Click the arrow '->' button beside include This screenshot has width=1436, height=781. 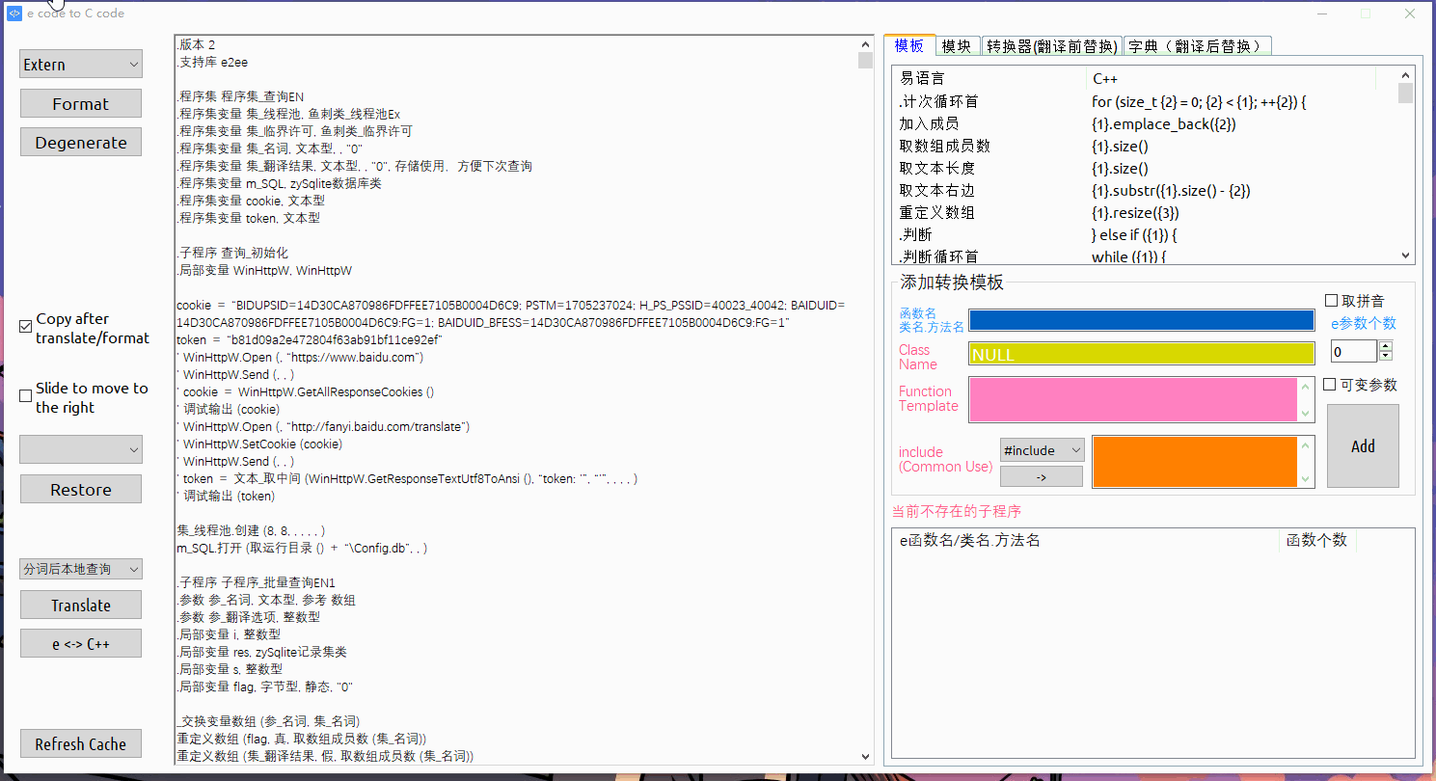point(1041,476)
